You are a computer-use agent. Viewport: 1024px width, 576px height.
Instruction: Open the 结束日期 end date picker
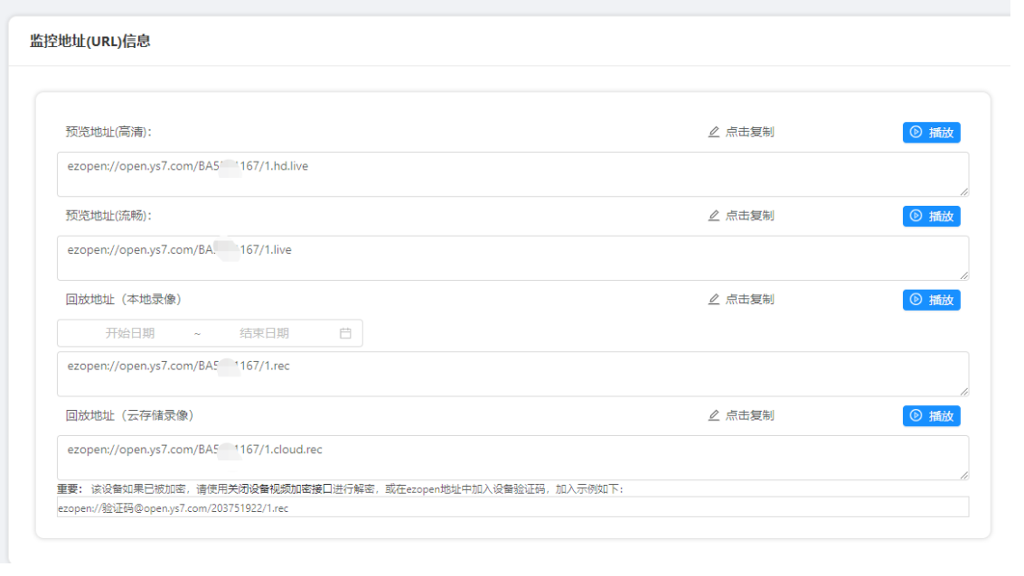point(264,333)
